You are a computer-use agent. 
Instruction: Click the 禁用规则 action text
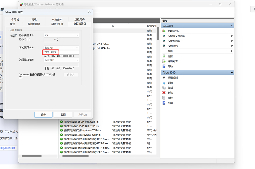(173, 78)
